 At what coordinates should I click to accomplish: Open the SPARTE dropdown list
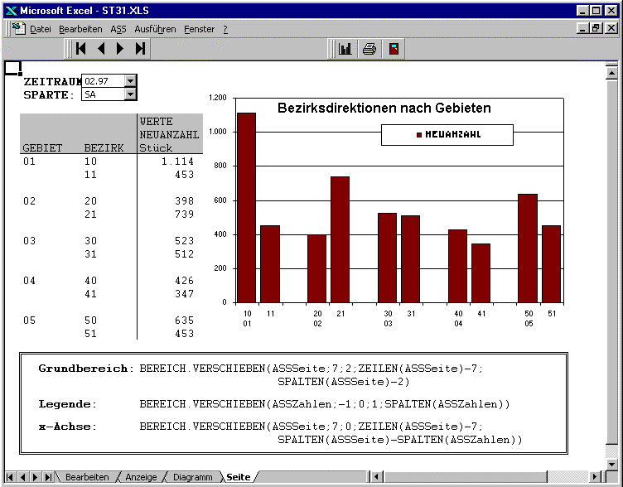tap(130, 94)
